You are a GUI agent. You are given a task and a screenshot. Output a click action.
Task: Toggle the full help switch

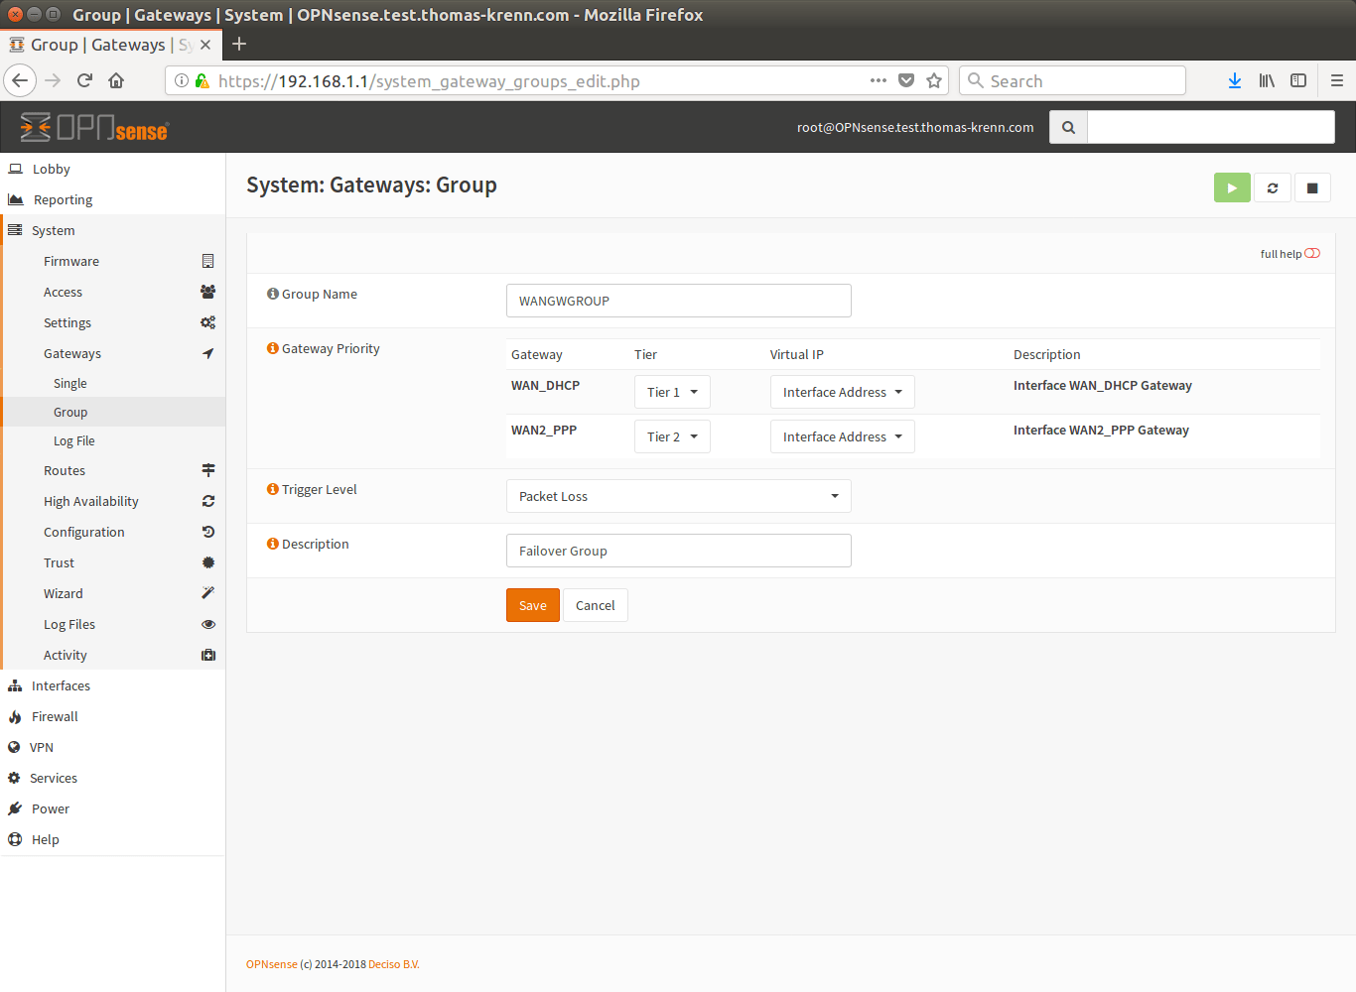coord(1311,254)
